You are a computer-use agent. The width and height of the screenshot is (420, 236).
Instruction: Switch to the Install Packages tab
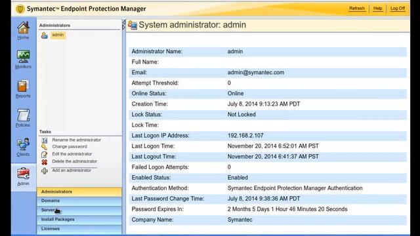[79, 220]
